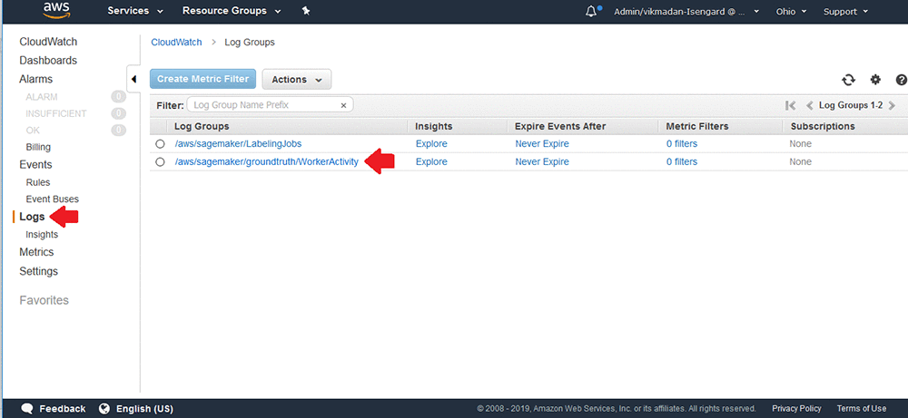Click the AWS logo home icon
Viewport: 908px width, 418px height.
56,10
